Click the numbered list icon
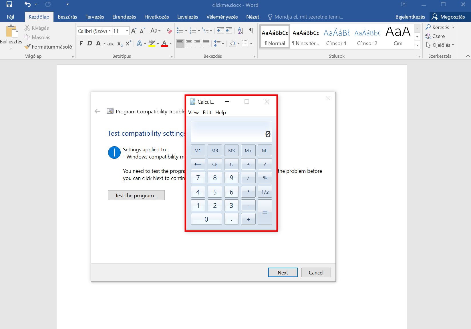 pyautogui.click(x=193, y=31)
